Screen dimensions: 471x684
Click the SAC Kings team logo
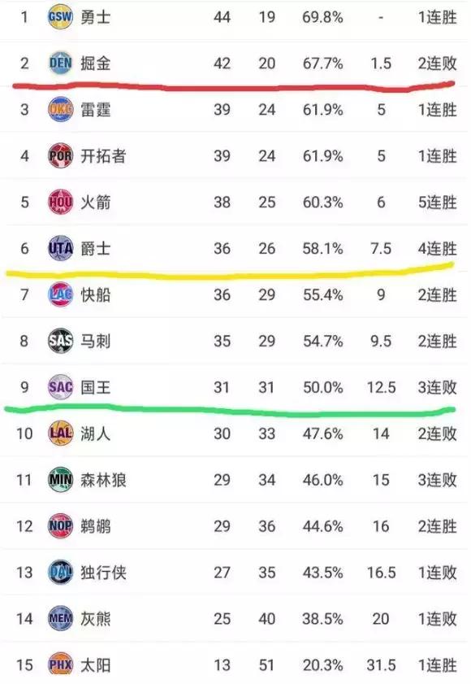tap(60, 387)
